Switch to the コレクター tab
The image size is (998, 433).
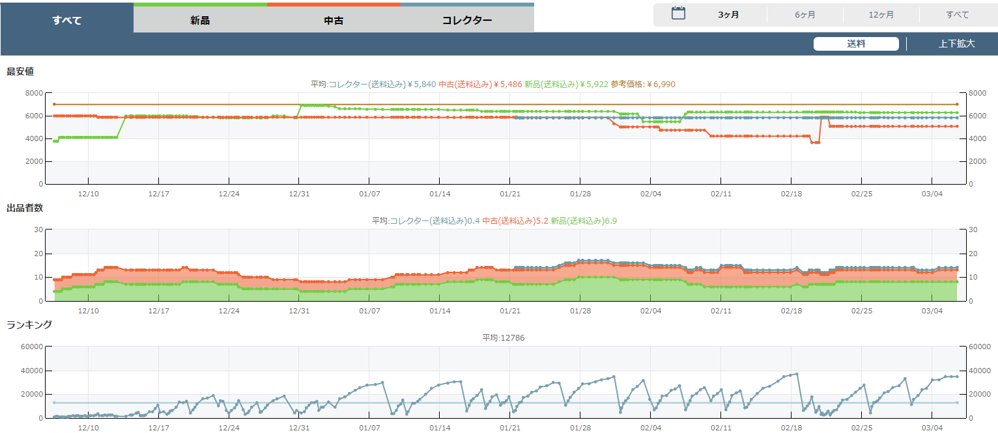pos(467,20)
